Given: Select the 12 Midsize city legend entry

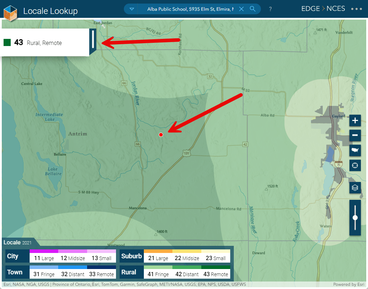Looking at the screenshot, I should tap(73, 256).
